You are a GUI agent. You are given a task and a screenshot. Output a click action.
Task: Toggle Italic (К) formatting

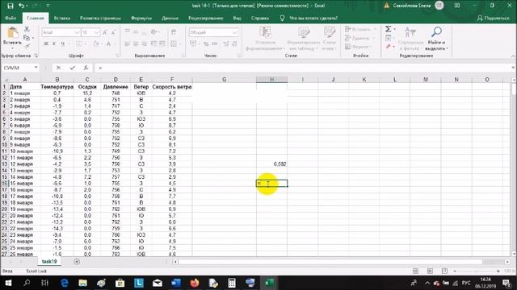pos(54,43)
